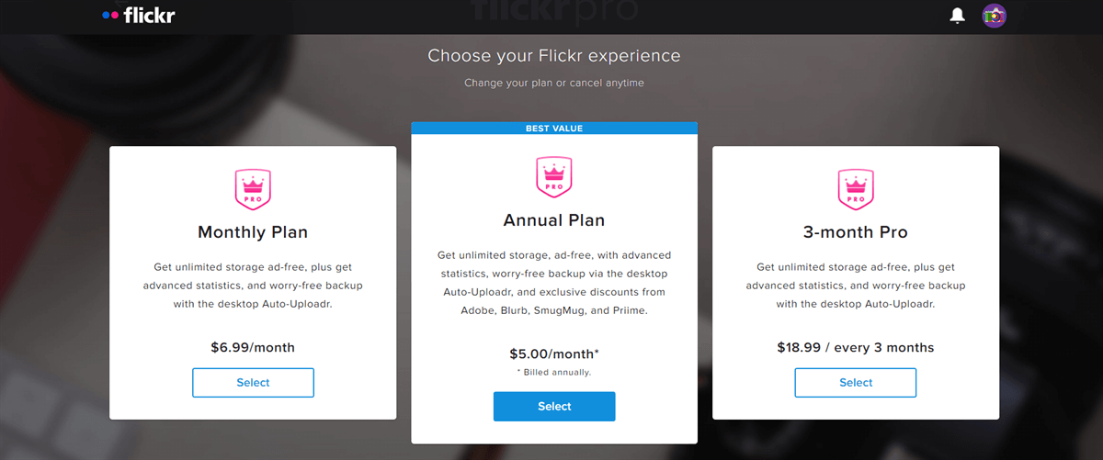Select the Monthly Plan
The width and height of the screenshot is (1103, 460).
click(x=253, y=383)
